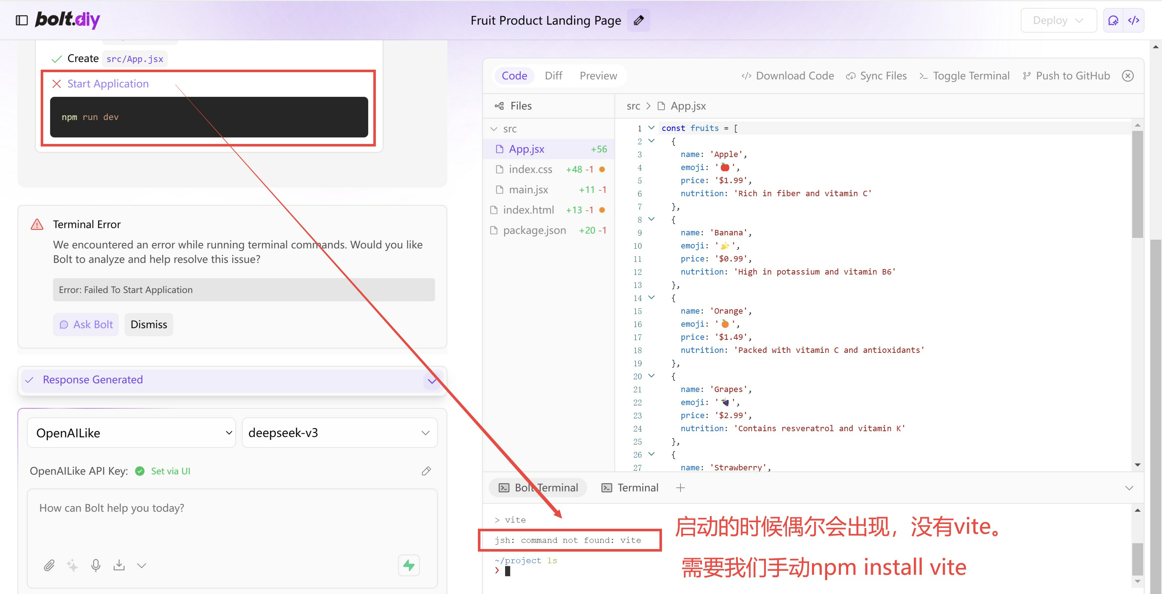
Task: Switch to the Preview tab
Action: pyautogui.click(x=598, y=76)
